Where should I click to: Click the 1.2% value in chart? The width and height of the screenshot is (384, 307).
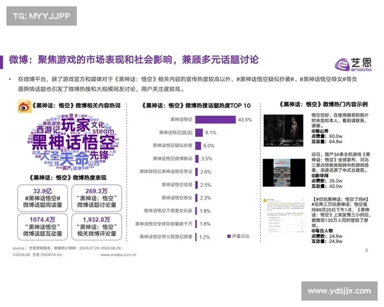(205, 237)
